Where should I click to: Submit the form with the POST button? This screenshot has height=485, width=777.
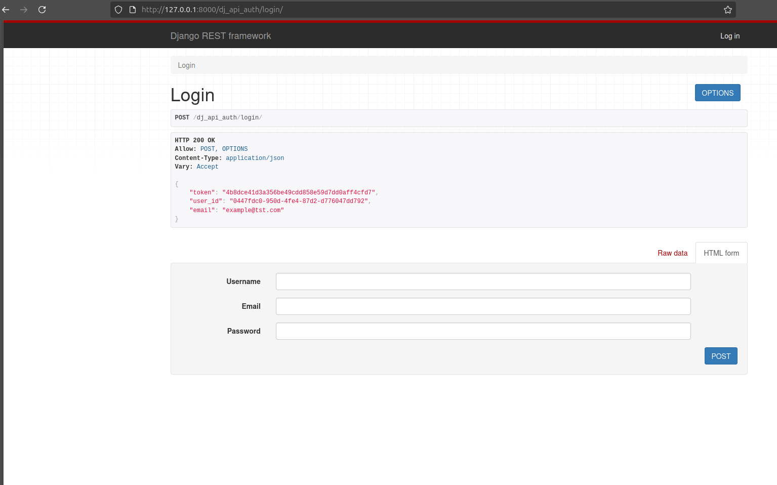[721, 356]
